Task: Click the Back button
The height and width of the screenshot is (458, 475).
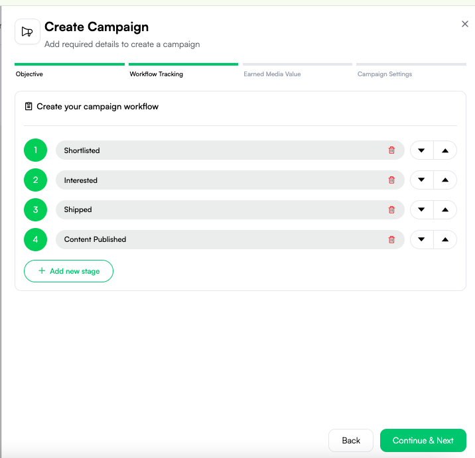Action: 351,441
